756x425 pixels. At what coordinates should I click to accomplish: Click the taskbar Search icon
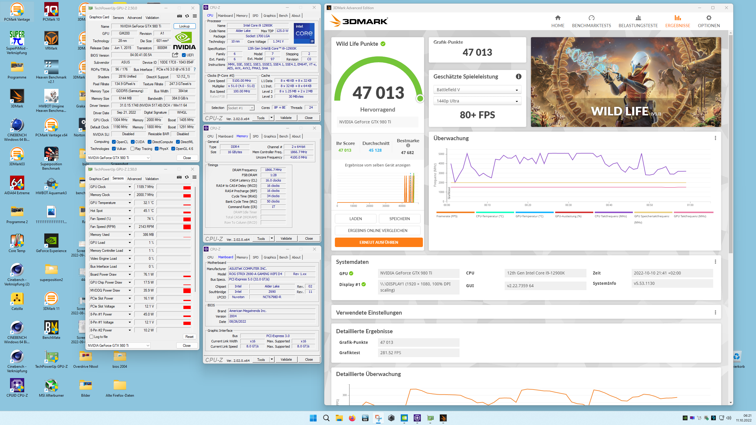click(326, 418)
